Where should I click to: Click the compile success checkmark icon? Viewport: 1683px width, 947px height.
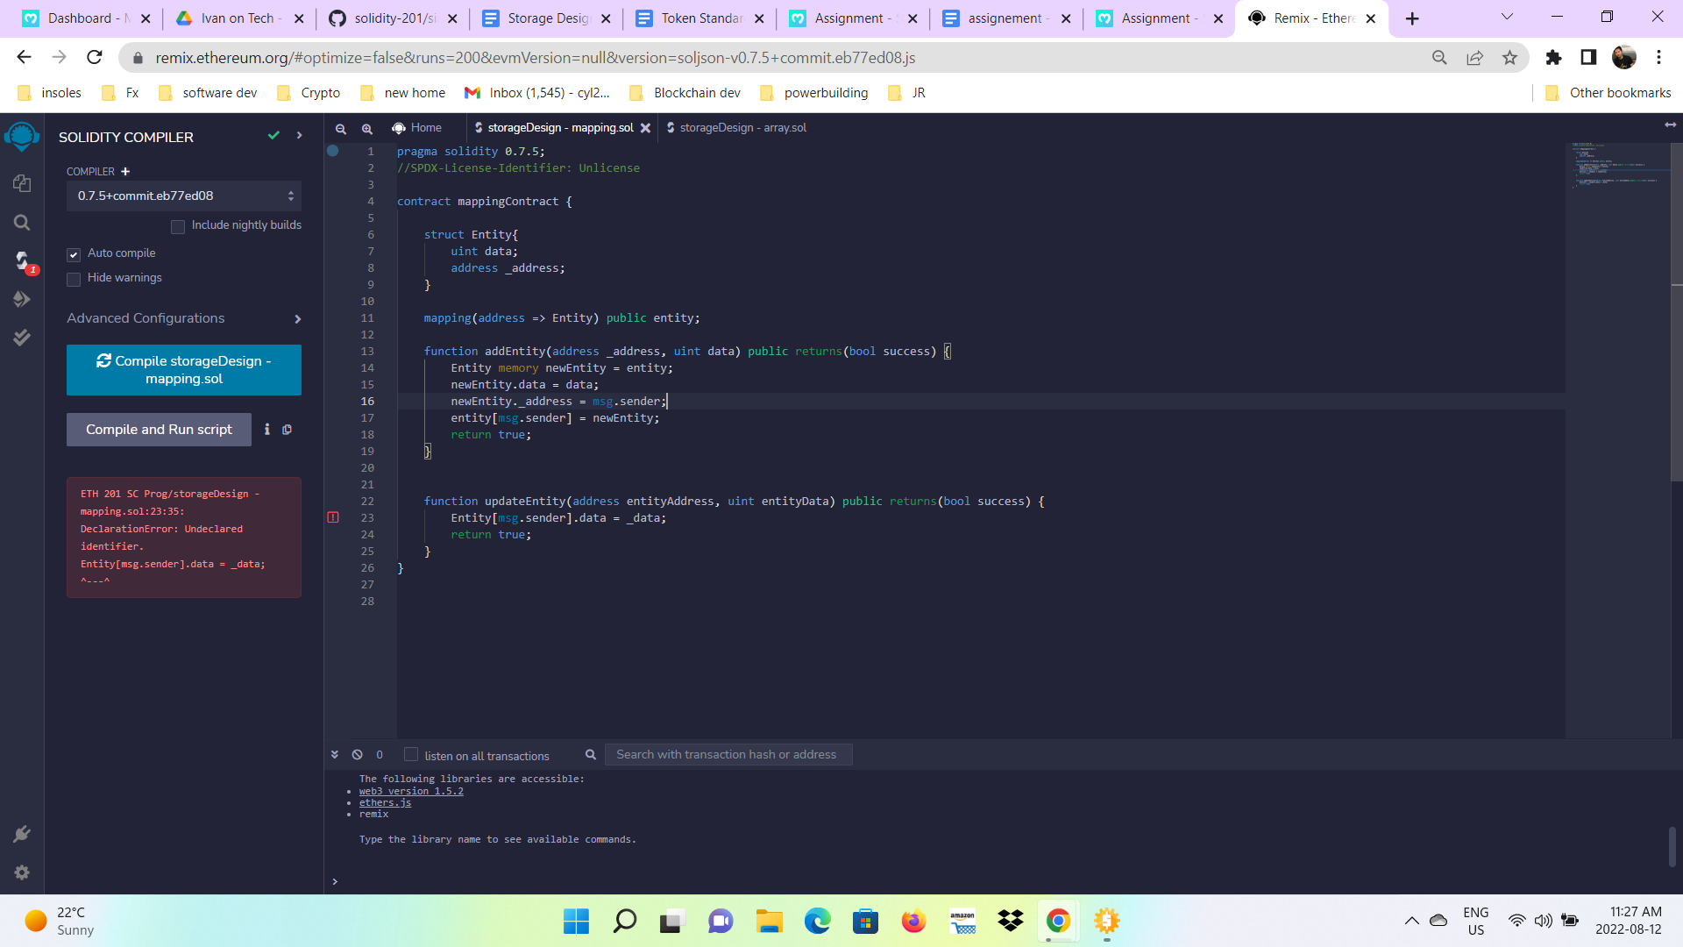pos(273,136)
